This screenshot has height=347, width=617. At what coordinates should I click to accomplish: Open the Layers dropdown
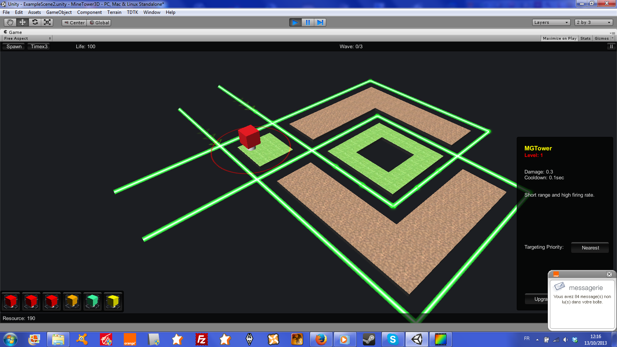pyautogui.click(x=551, y=22)
